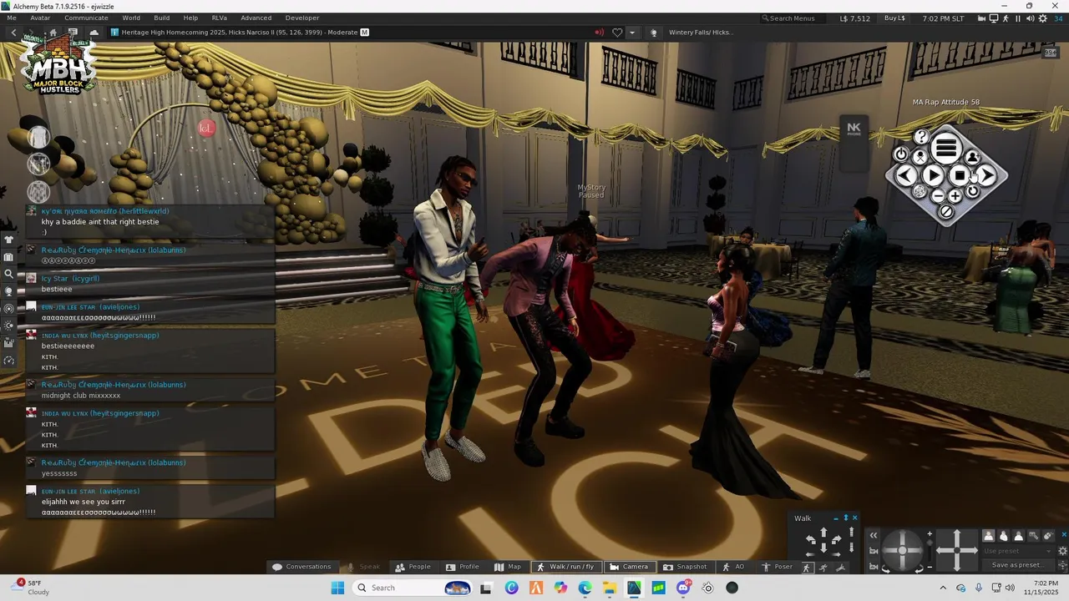Click the L$ 7,512 balance
Screen dimensions: 1069x601
tap(854, 18)
